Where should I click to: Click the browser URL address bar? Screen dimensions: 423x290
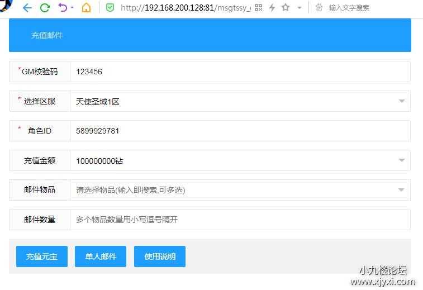pyautogui.click(x=184, y=8)
